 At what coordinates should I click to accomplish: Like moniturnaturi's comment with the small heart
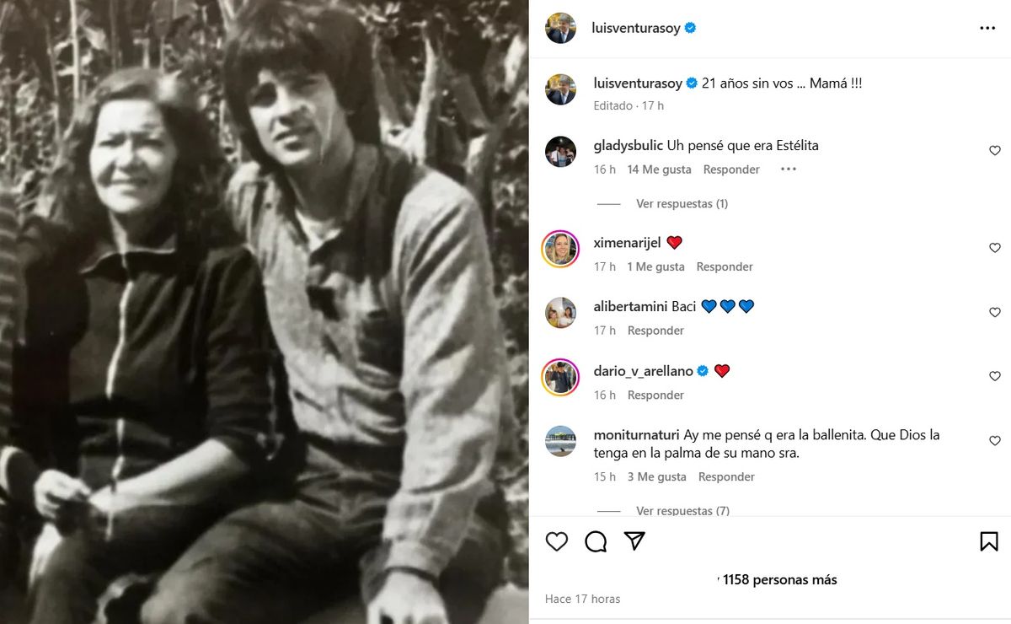click(x=995, y=441)
